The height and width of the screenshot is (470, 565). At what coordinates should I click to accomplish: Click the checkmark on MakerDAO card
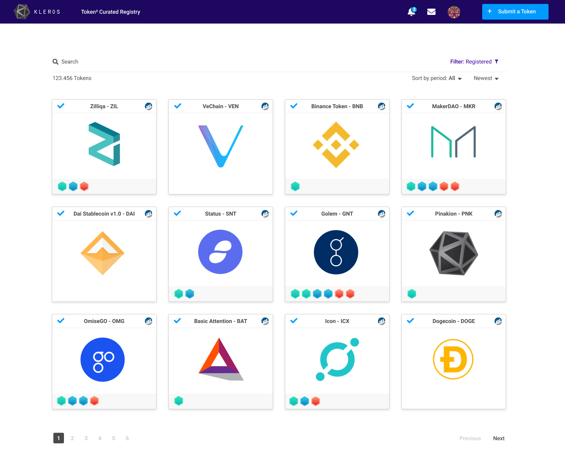click(410, 106)
